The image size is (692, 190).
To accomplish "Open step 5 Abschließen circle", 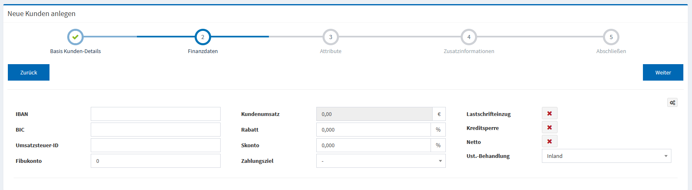I will click(x=611, y=37).
